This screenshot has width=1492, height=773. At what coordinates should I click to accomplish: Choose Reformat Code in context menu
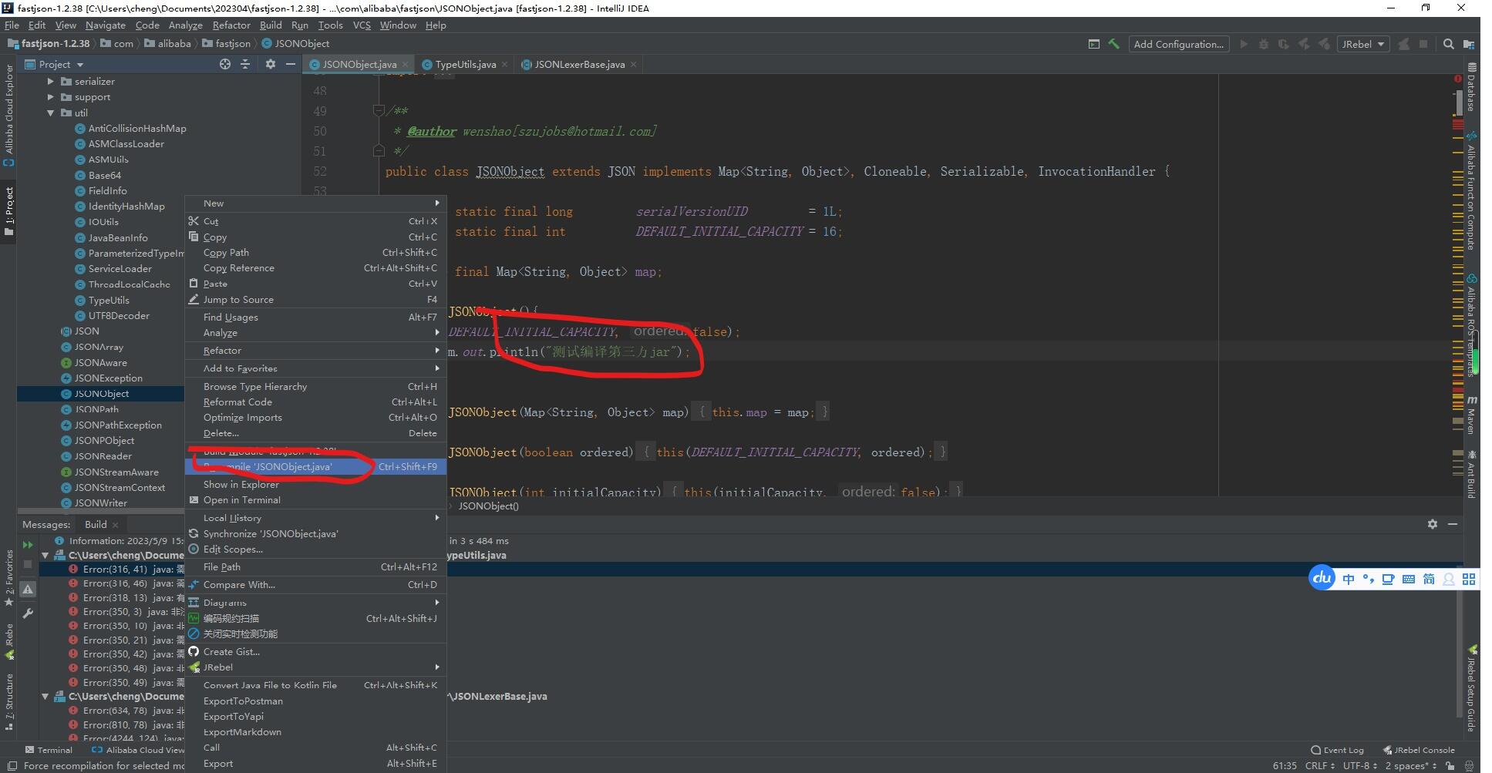pyautogui.click(x=315, y=402)
